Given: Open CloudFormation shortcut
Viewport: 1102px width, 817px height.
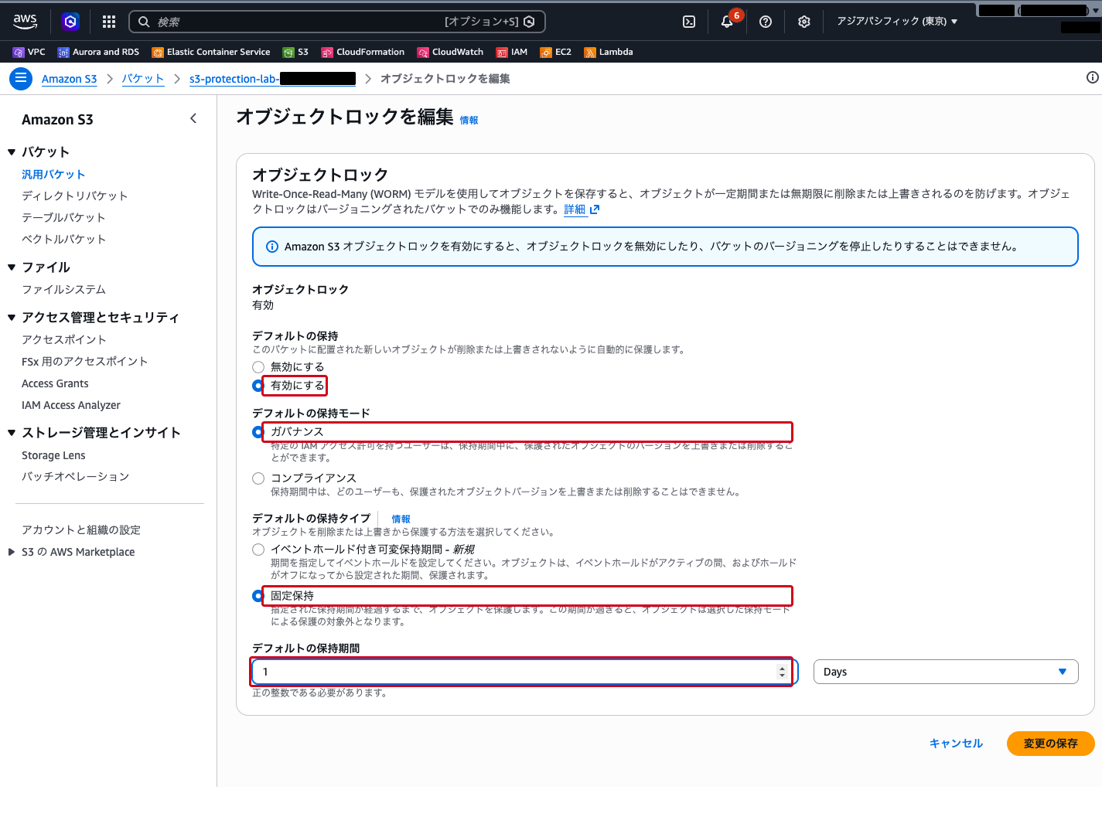Looking at the screenshot, I should pos(363,52).
